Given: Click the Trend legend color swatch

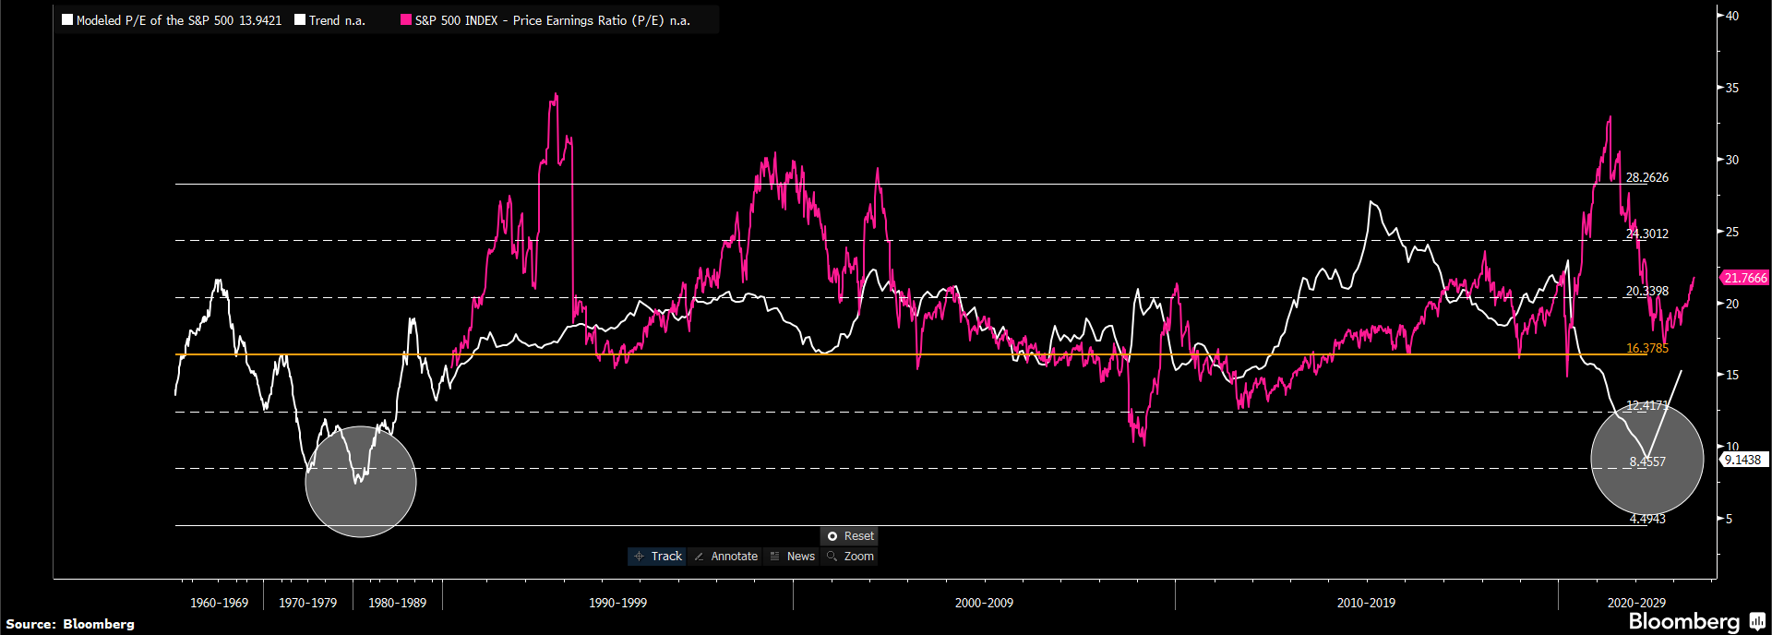Looking at the screenshot, I should coord(300,19).
